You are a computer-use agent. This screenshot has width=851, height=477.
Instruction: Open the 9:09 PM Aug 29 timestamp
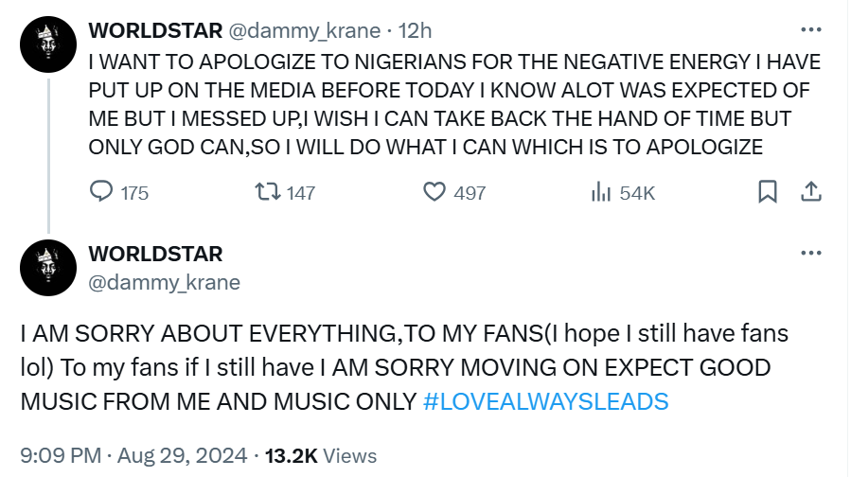point(134,456)
